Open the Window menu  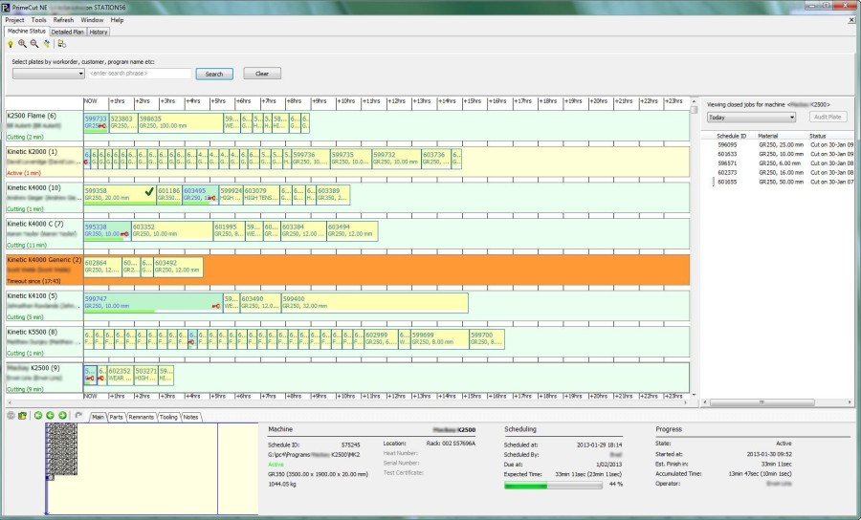tap(92, 20)
